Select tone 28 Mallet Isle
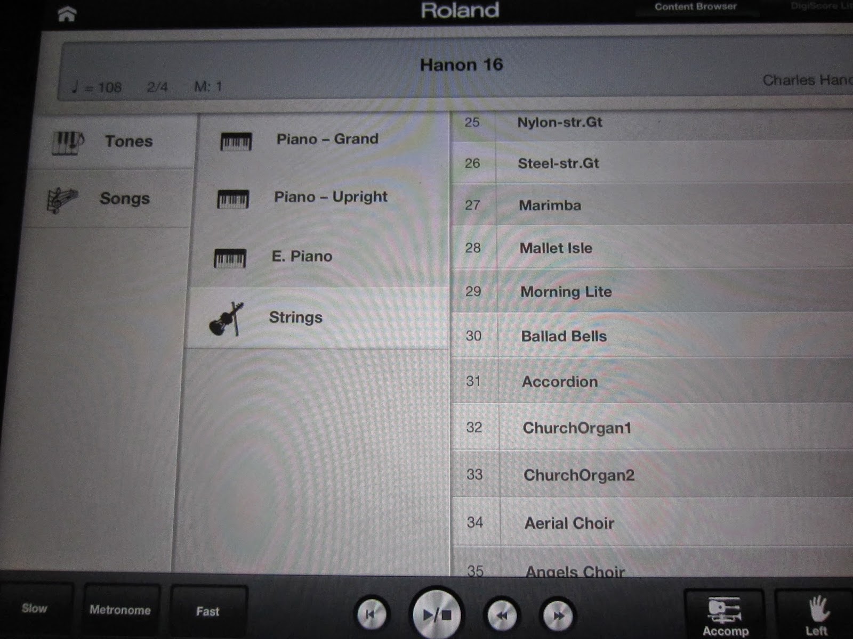Image resolution: width=853 pixels, height=639 pixels. (x=653, y=248)
